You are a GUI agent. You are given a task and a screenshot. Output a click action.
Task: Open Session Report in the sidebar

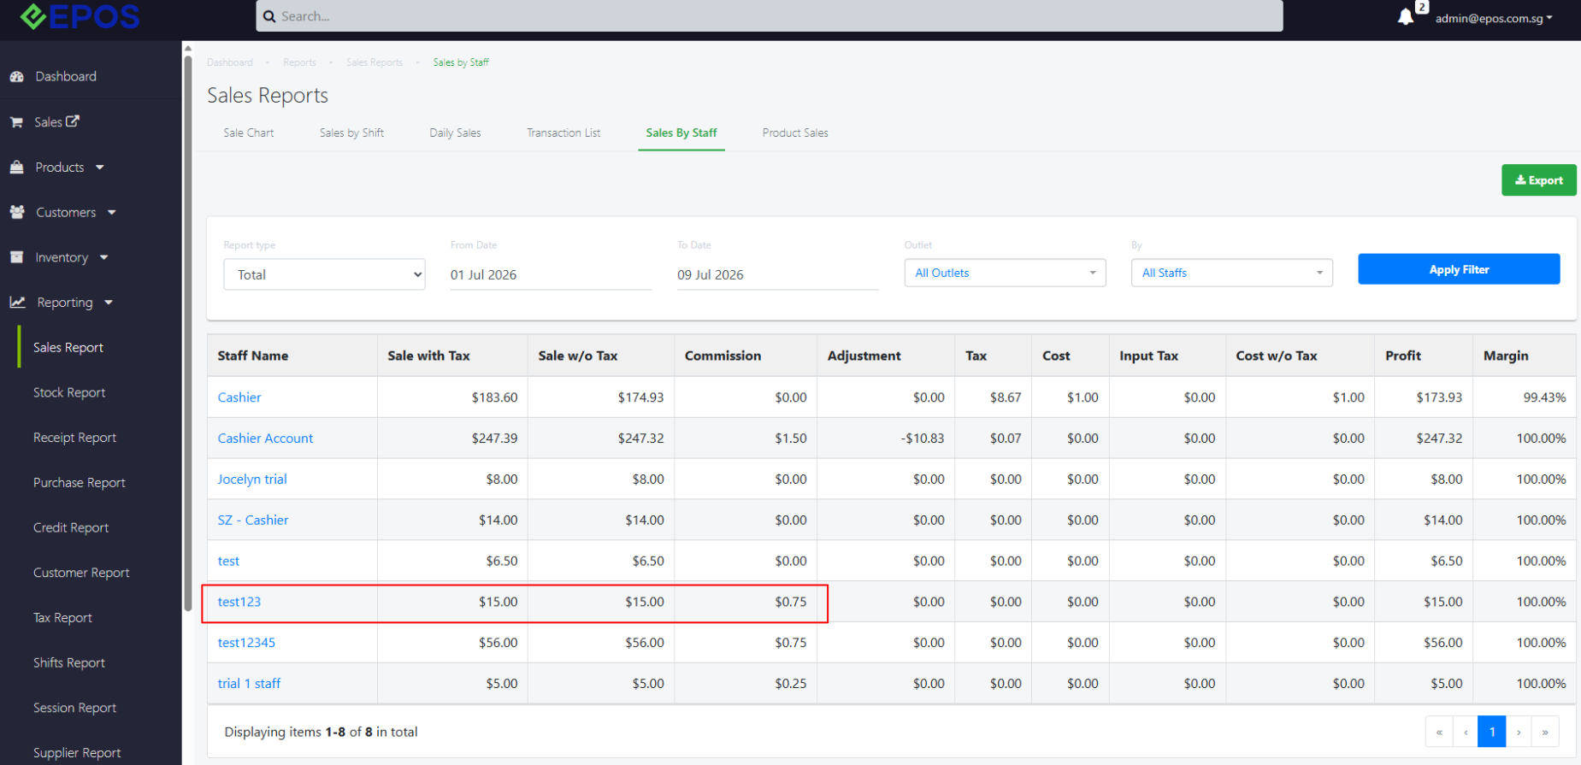pyautogui.click(x=74, y=708)
